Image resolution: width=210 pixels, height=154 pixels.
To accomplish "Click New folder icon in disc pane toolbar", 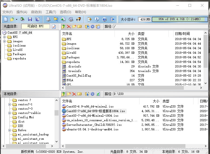I will (74, 27).
